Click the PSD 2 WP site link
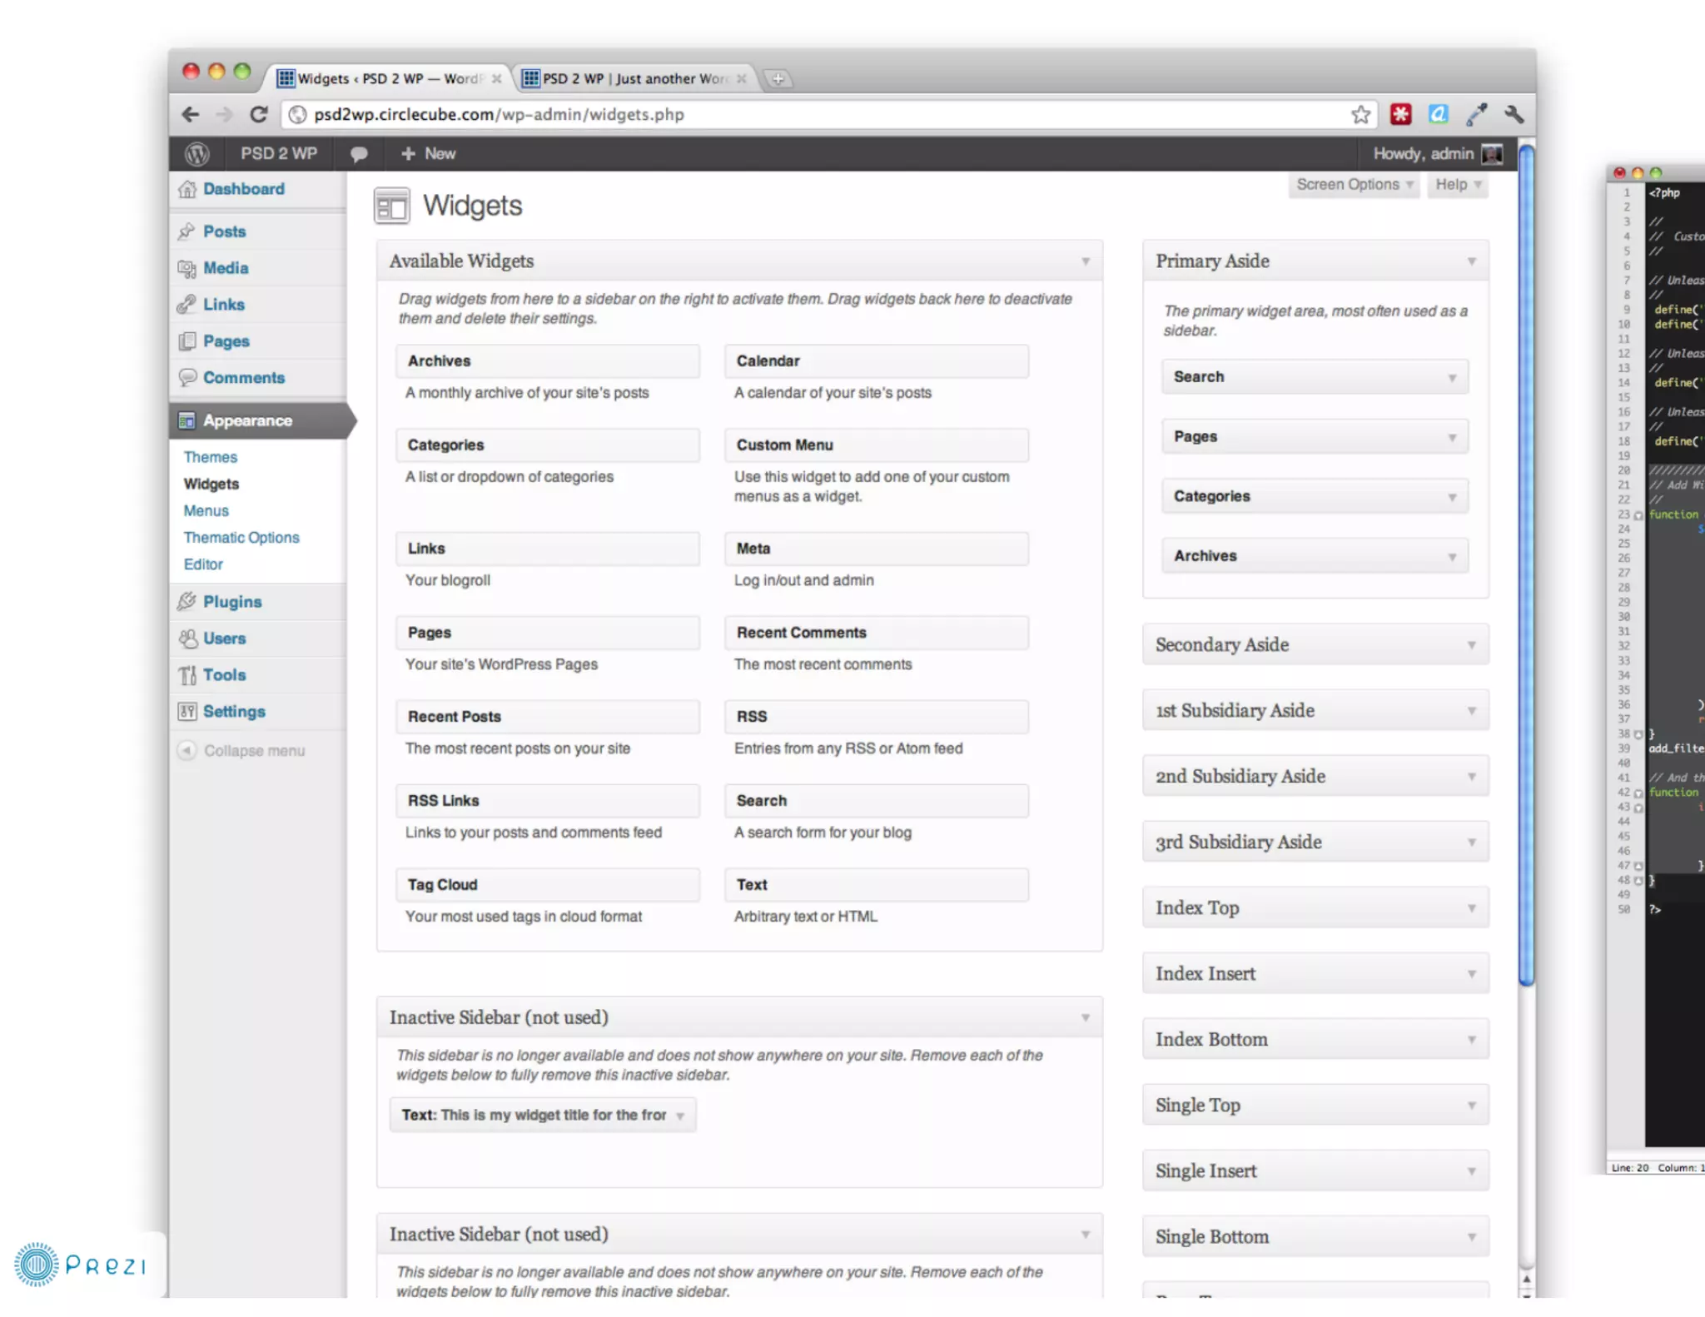 (x=279, y=154)
